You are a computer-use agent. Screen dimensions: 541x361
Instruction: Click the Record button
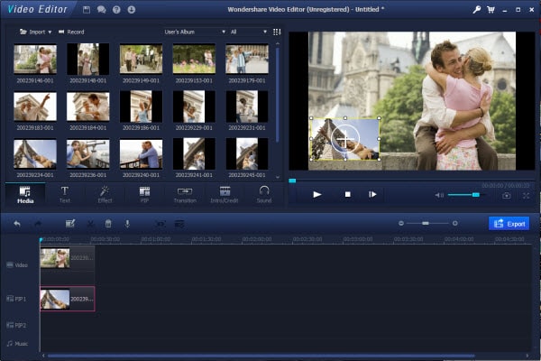[70, 32]
